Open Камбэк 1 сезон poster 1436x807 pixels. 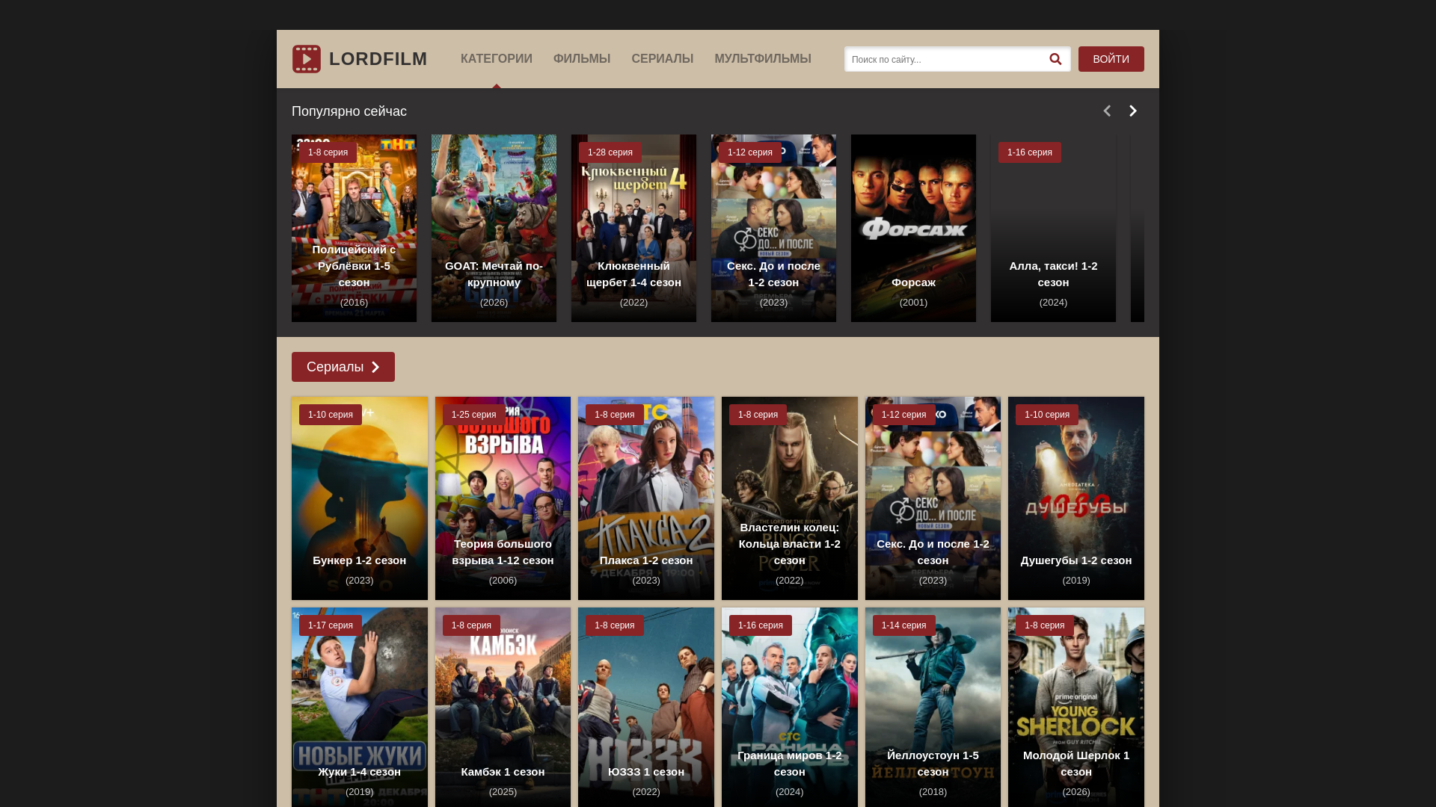[x=503, y=707]
